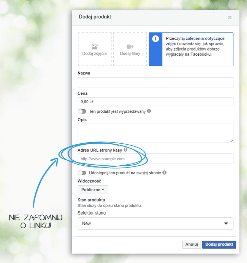Focus the Adres URL strony kasy field
This screenshot has height=263, width=247.
(x=155, y=159)
